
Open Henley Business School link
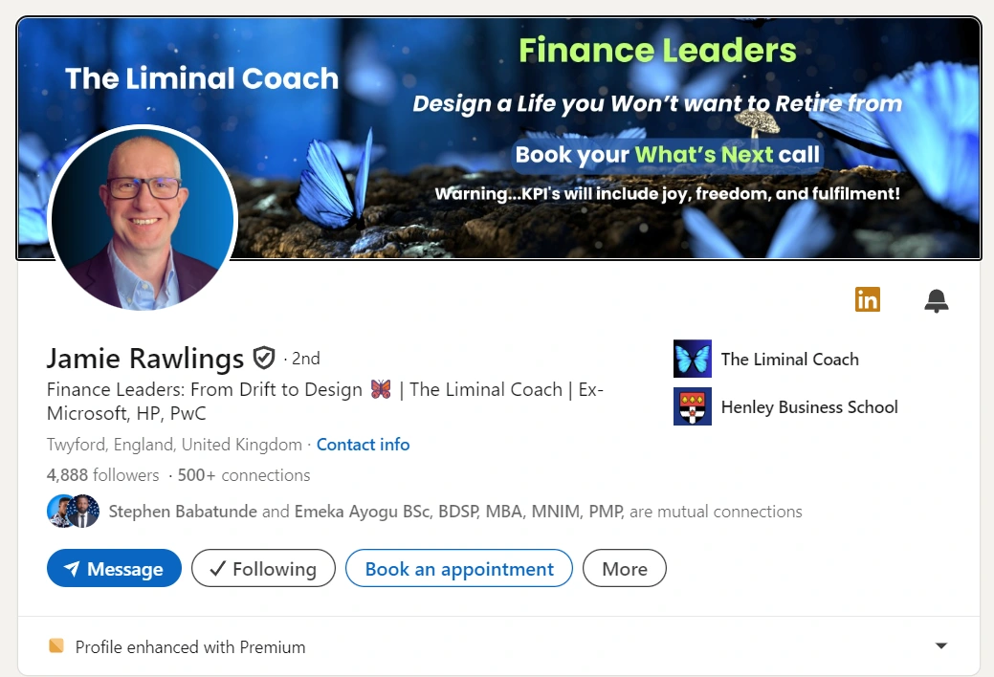[808, 407]
